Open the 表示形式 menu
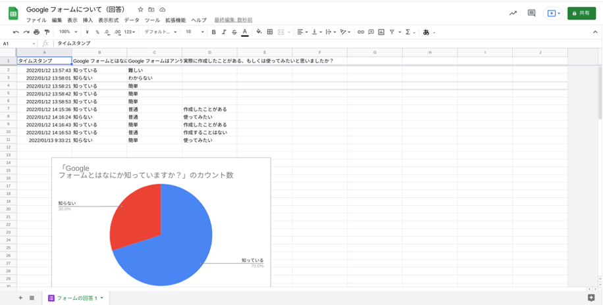603x305 pixels. coord(109,20)
